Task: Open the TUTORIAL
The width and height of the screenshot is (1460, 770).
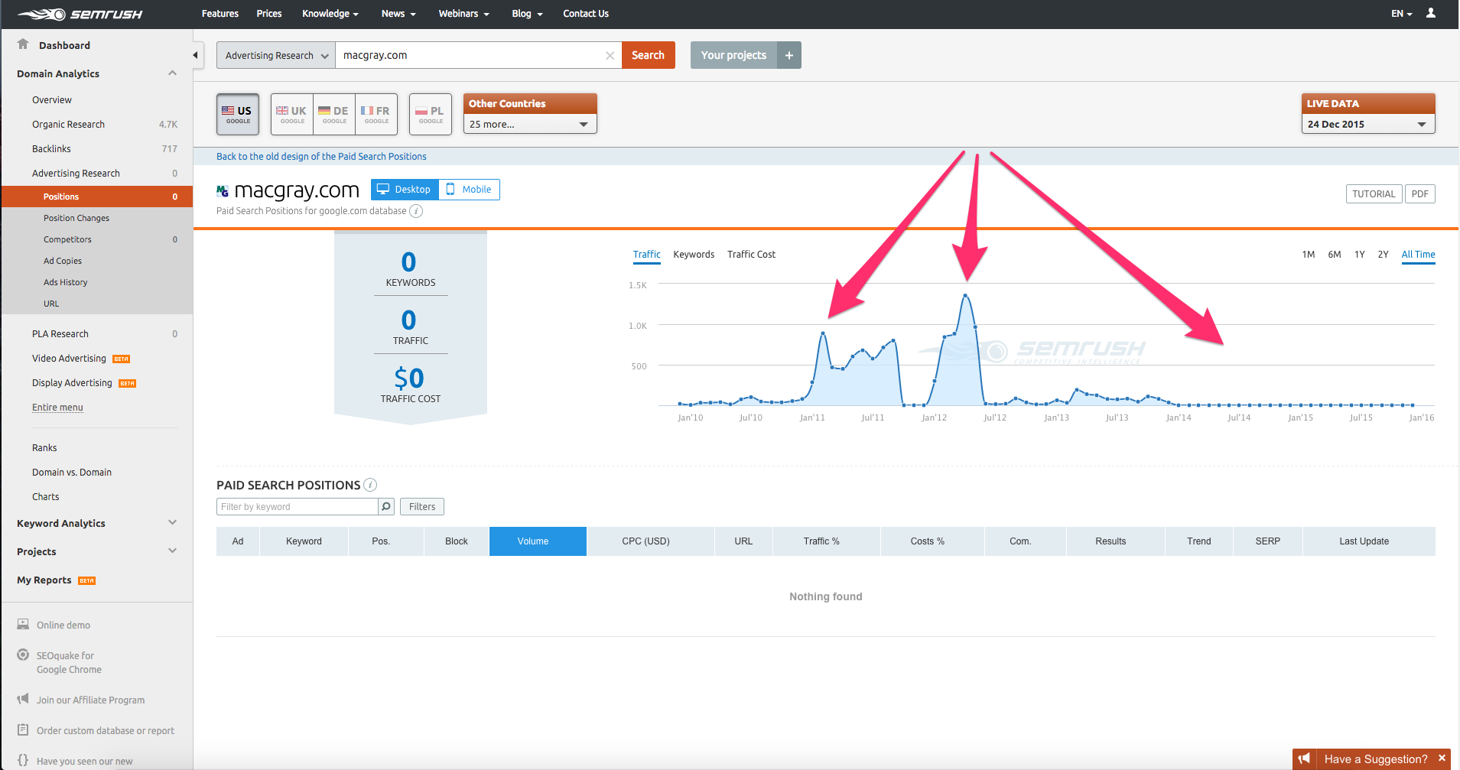Action: click(x=1374, y=194)
